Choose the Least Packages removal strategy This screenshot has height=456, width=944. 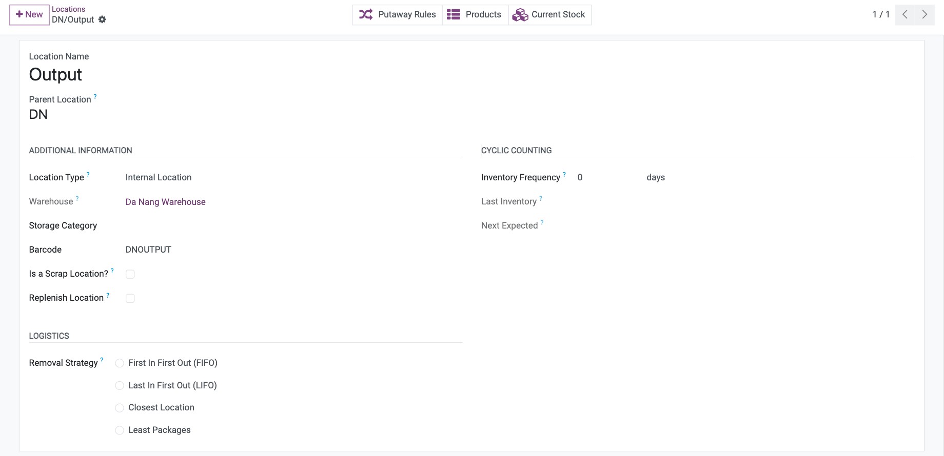(120, 430)
